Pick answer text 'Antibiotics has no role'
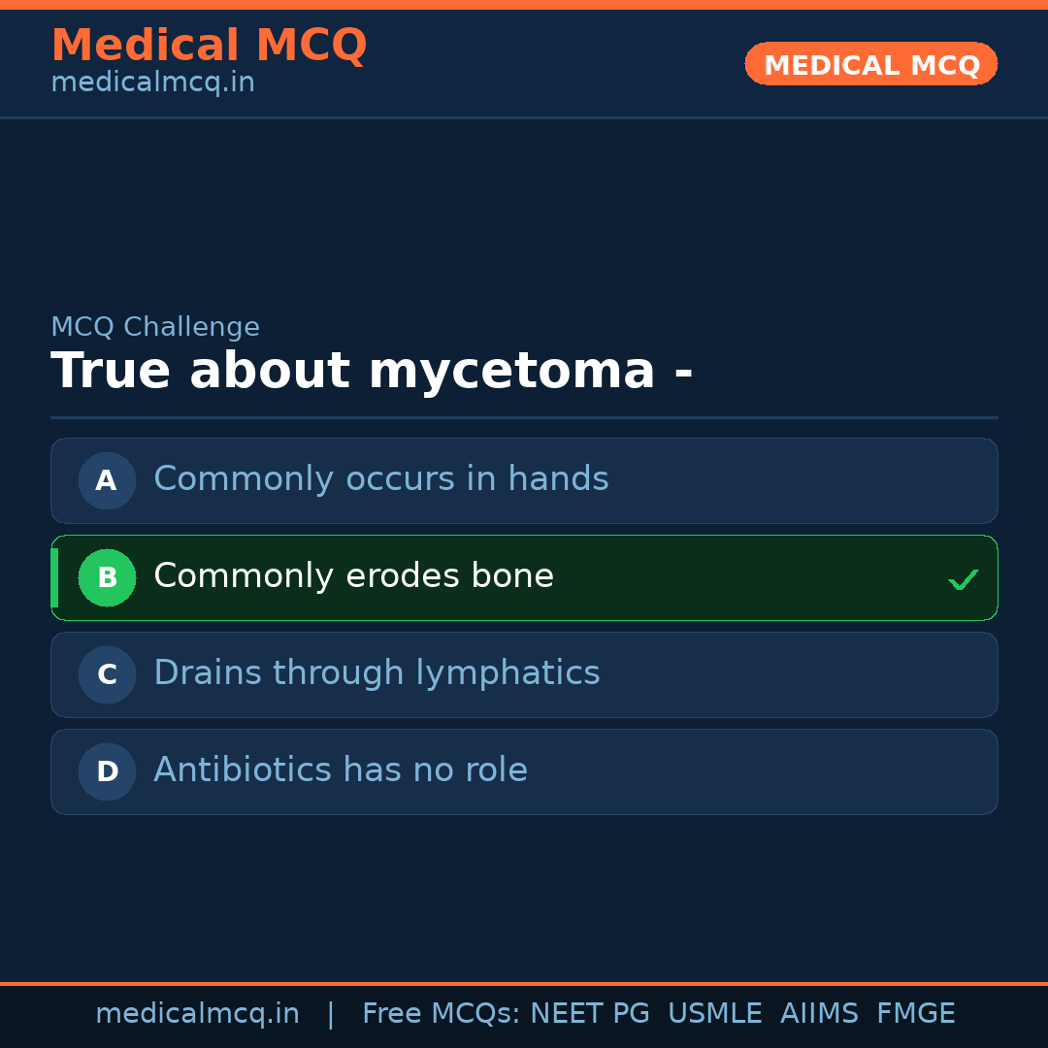The width and height of the screenshot is (1048, 1048). pyautogui.click(x=341, y=770)
